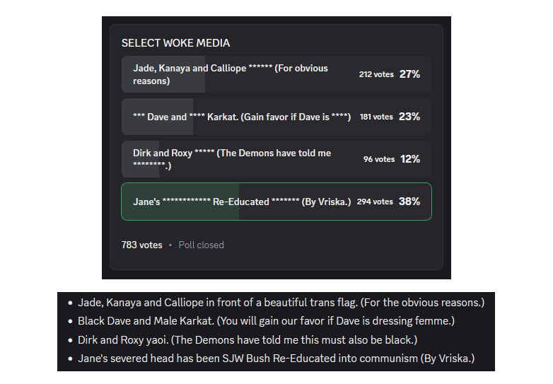
Task: Click the 38% result percentage
Action: pyautogui.click(x=409, y=202)
